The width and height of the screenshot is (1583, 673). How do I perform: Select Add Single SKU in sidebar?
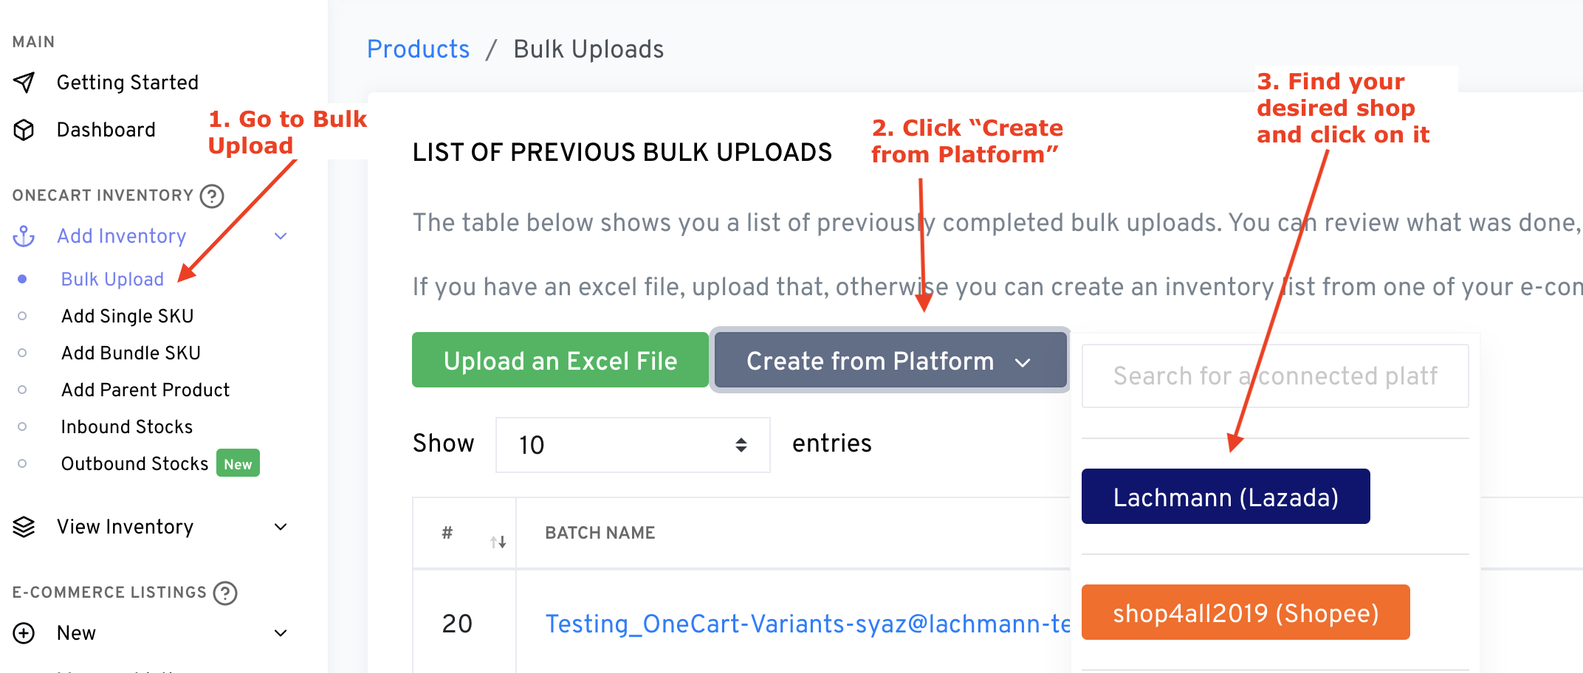click(x=127, y=316)
